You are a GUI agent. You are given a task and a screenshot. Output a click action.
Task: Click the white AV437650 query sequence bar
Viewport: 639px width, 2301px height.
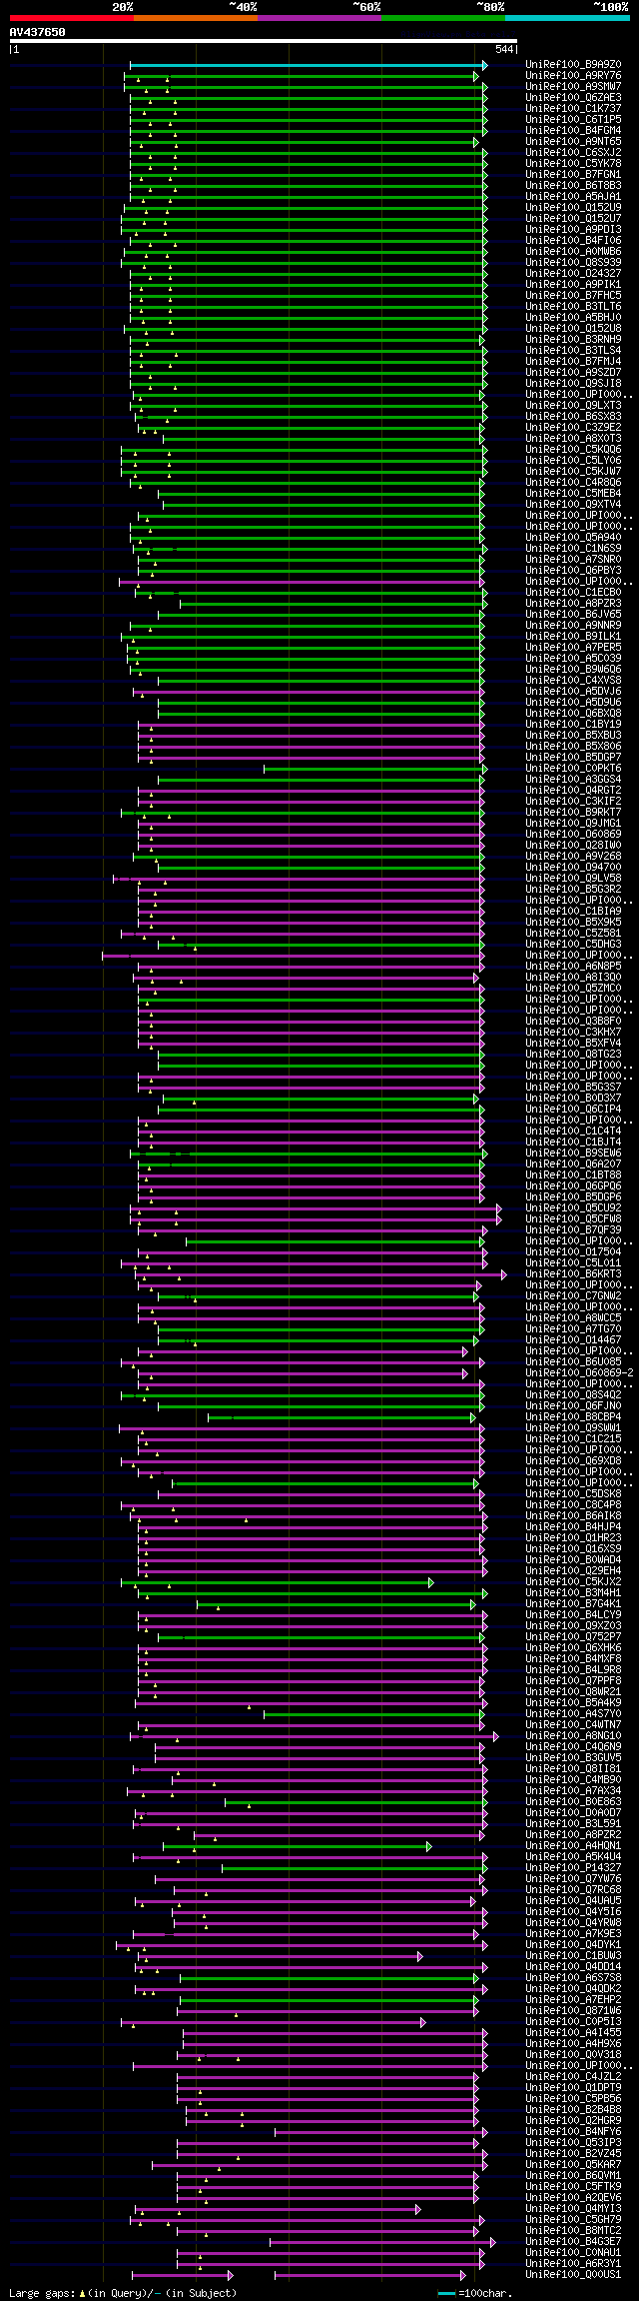[264, 41]
